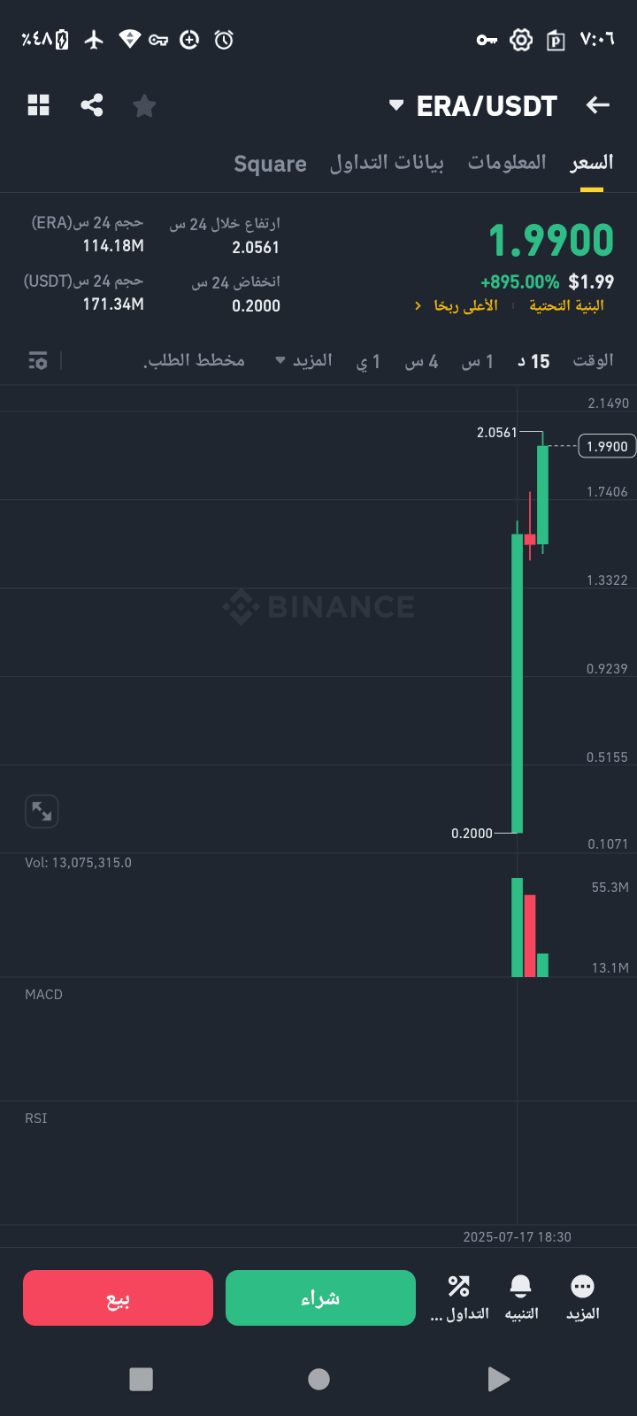Open the grid layout menu icon

tap(39, 105)
